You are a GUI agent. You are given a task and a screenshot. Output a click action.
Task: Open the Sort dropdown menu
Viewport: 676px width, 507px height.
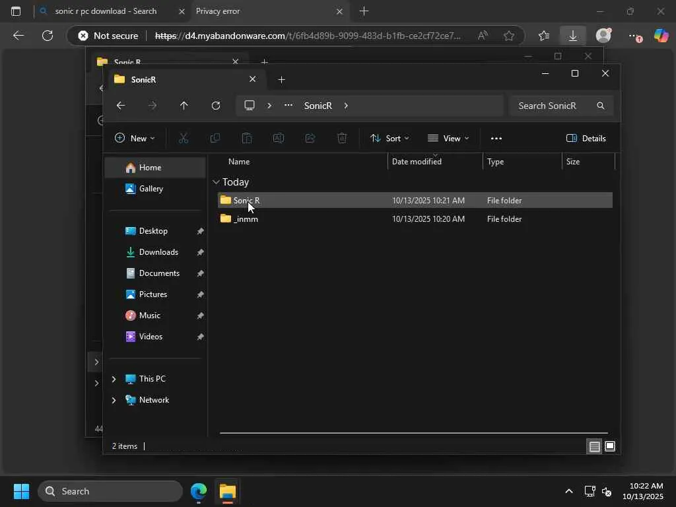pyautogui.click(x=389, y=138)
